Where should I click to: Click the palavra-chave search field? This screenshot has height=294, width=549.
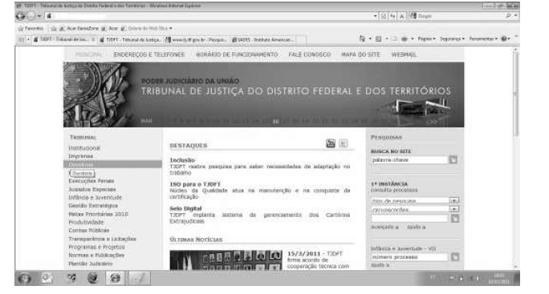(409, 160)
